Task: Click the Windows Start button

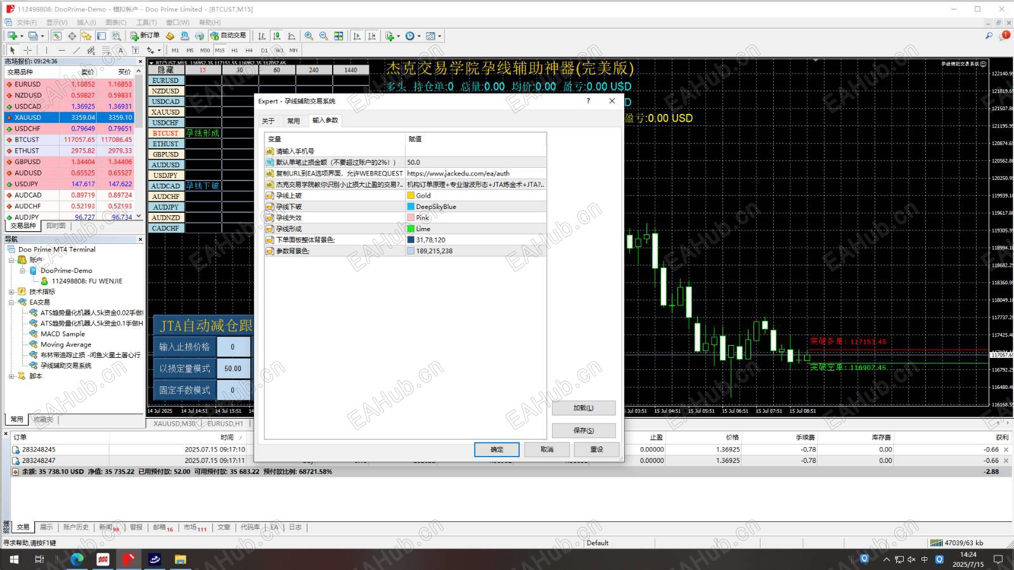Action: [x=14, y=559]
